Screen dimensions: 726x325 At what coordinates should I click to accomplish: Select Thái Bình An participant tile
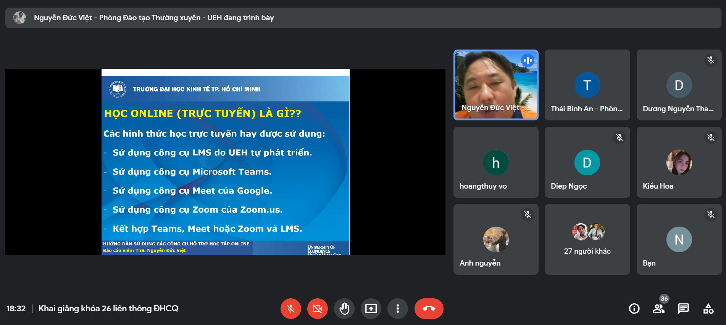(x=587, y=85)
